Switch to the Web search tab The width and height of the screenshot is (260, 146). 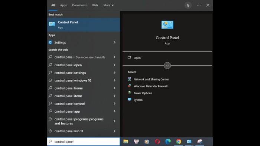click(95, 5)
